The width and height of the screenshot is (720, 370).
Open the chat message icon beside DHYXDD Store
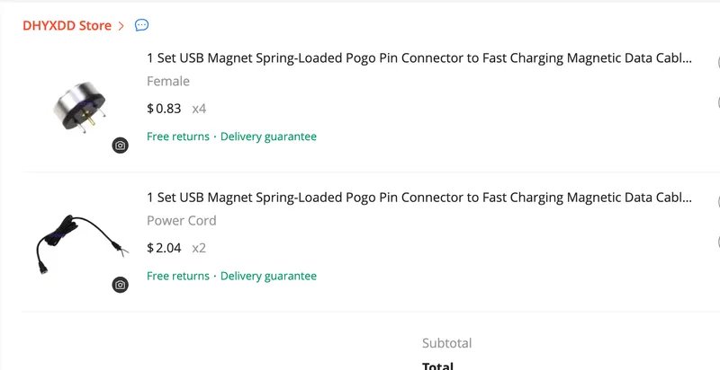tap(141, 25)
